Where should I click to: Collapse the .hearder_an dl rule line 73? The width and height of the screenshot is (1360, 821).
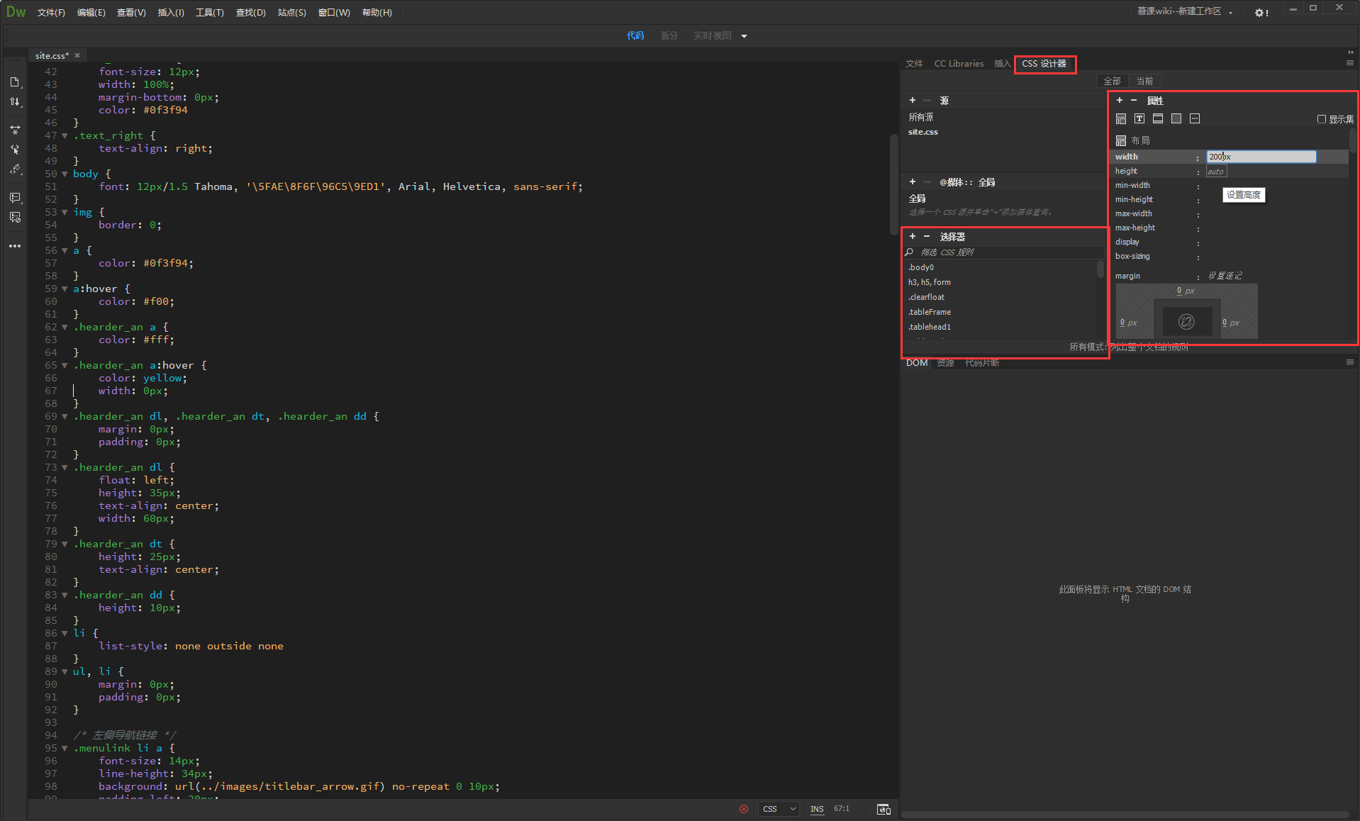(x=65, y=468)
